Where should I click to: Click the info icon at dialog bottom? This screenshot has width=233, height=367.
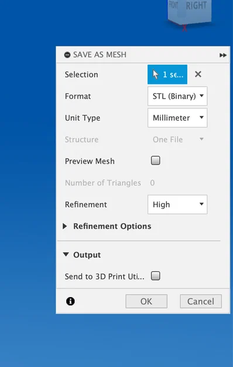(x=70, y=301)
